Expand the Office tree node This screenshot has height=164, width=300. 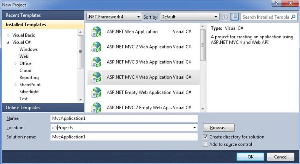pyautogui.click(x=16, y=63)
